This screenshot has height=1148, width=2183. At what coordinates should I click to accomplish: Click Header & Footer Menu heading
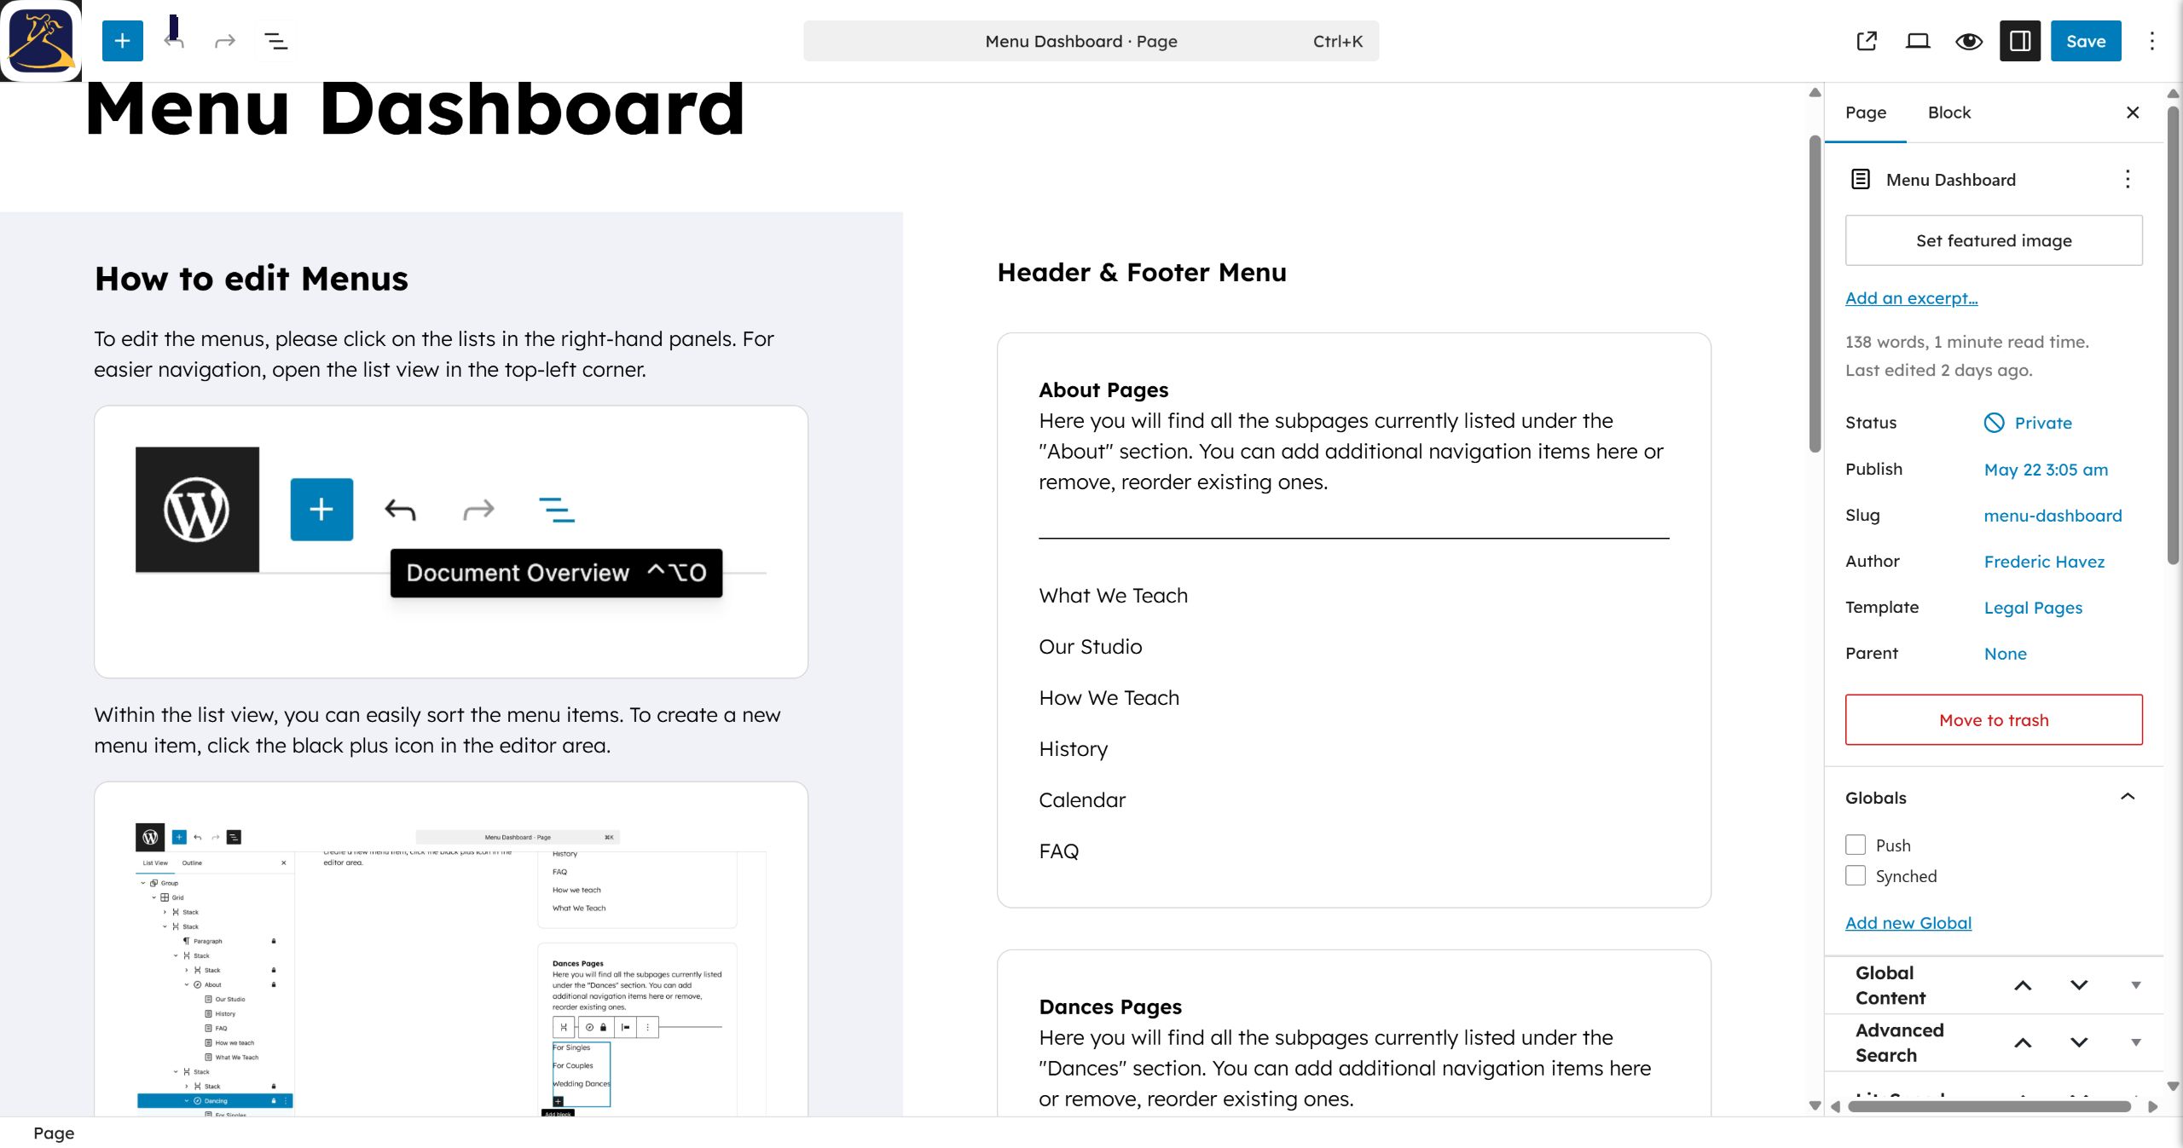click(x=1142, y=273)
